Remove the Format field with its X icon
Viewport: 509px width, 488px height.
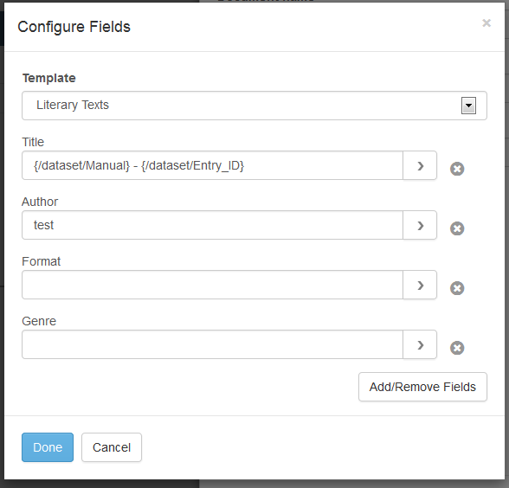pos(457,288)
